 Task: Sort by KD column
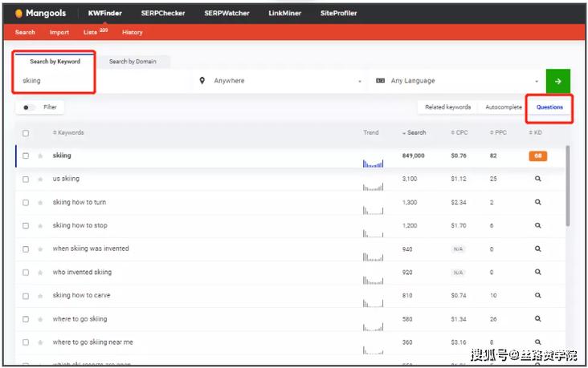(535, 132)
